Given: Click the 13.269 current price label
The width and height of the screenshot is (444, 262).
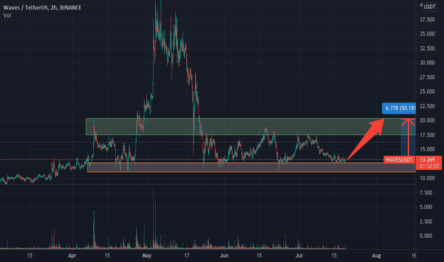Looking at the screenshot, I should (427, 160).
